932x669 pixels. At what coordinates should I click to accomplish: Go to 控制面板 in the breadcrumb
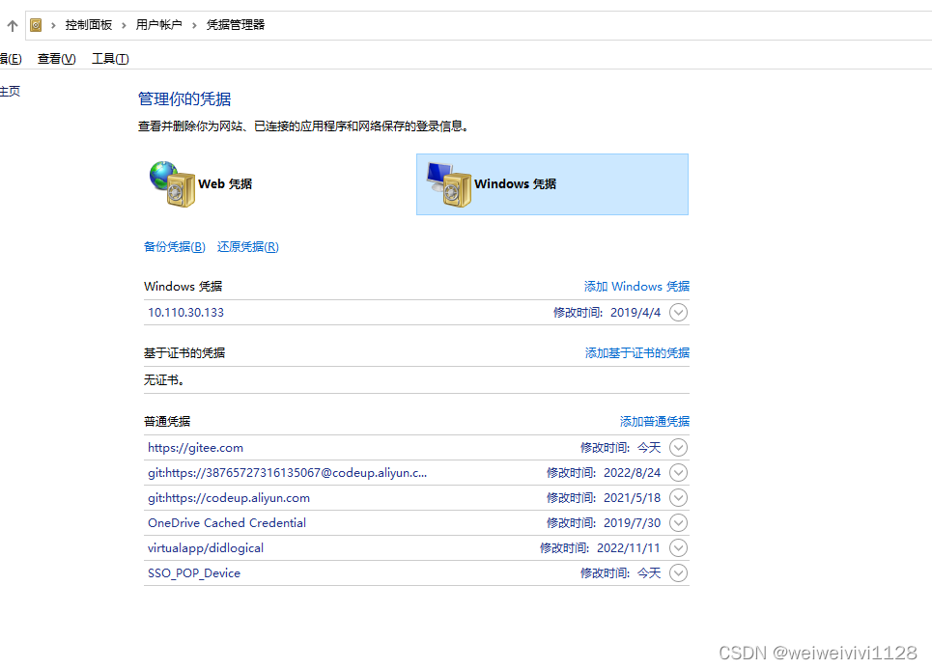coord(89,24)
